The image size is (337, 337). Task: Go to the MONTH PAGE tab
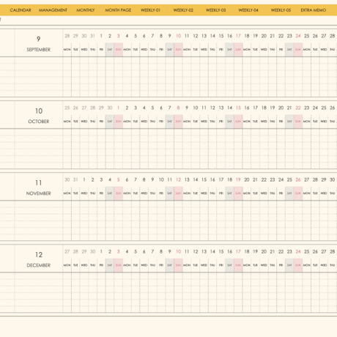coord(118,10)
